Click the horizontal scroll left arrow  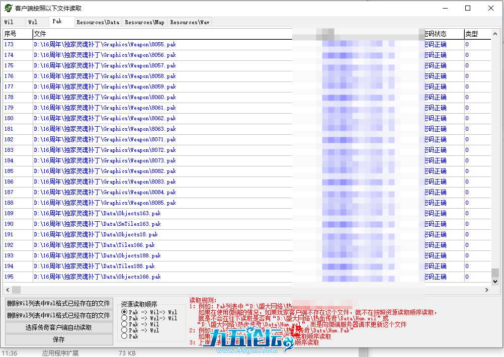[x=8, y=290]
